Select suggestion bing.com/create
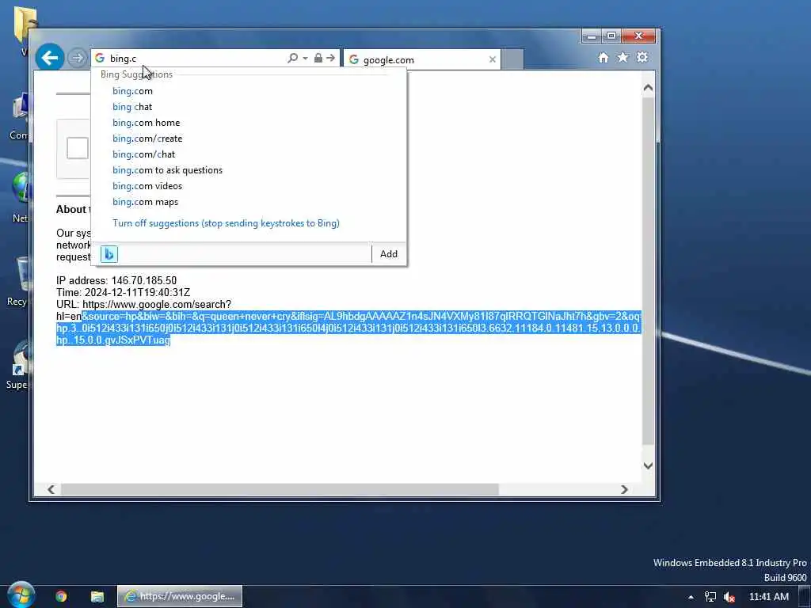Screen dimensions: 811x608 click(147, 139)
